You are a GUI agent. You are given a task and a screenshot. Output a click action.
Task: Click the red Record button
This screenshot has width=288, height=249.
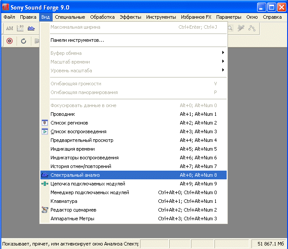point(10,41)
